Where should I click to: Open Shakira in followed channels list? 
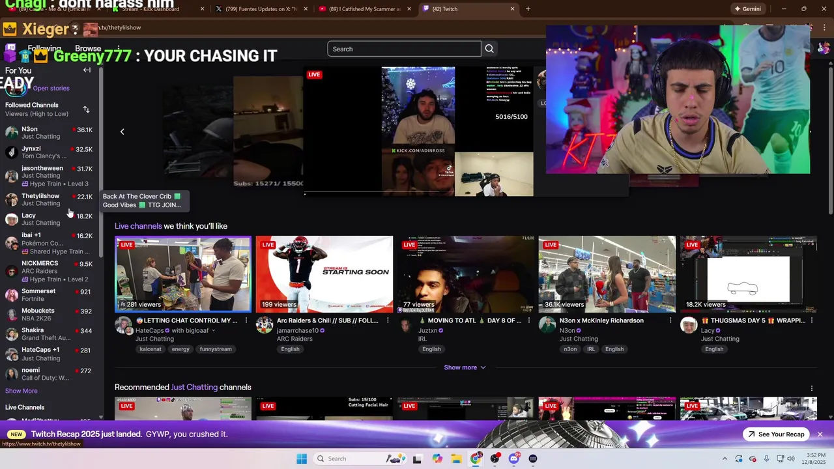coord(49,334)
